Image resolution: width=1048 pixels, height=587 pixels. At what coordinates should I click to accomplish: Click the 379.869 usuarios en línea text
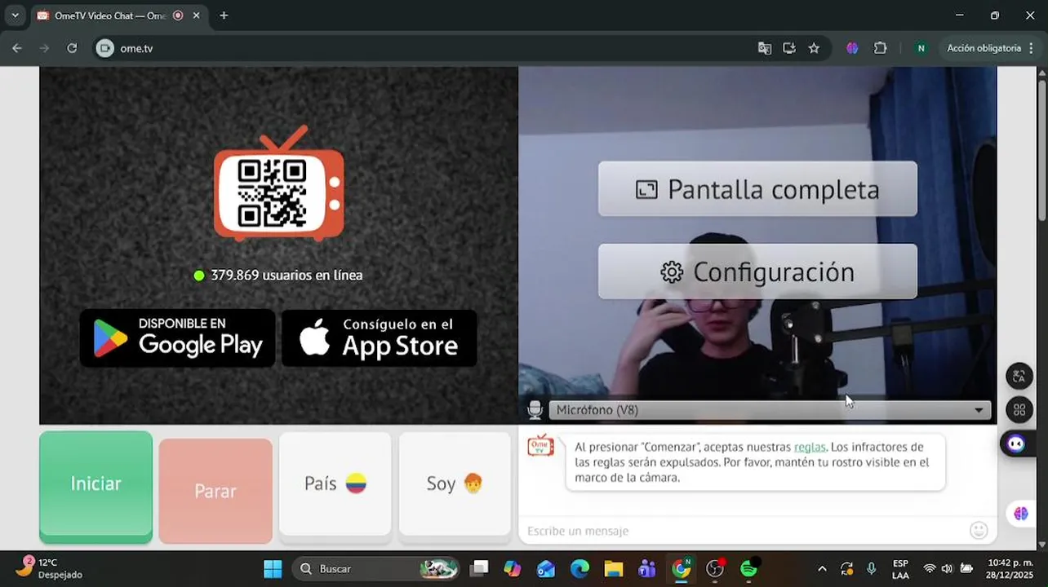tap(286, 276)
